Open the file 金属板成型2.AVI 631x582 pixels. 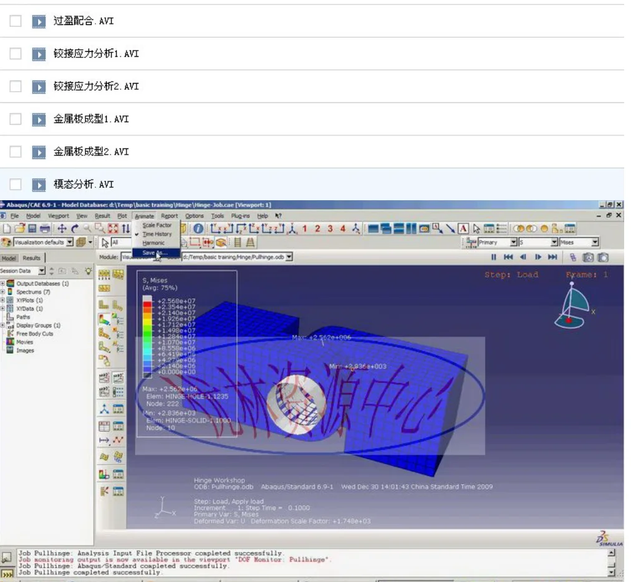(x=92, y=152)
